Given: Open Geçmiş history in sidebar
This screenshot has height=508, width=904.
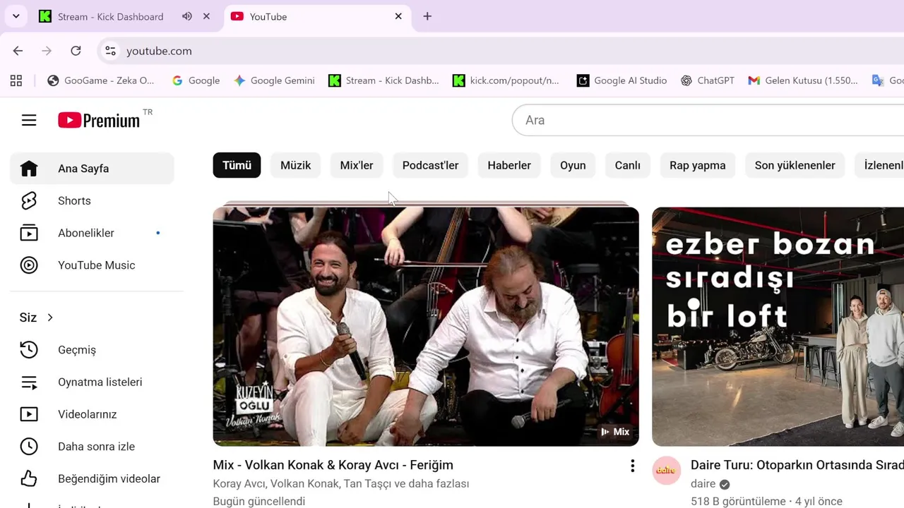Looking at the screenshot, I should 92,350.
